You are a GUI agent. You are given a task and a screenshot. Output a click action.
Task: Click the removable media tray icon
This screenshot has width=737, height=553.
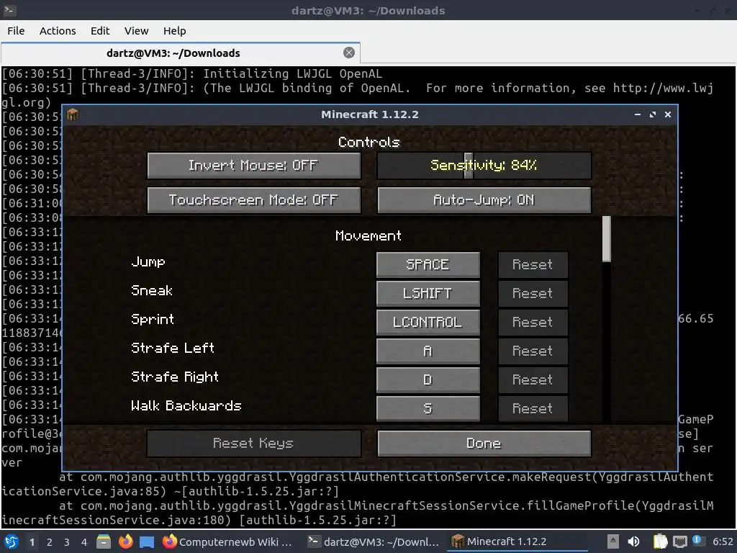pos(612,541)
